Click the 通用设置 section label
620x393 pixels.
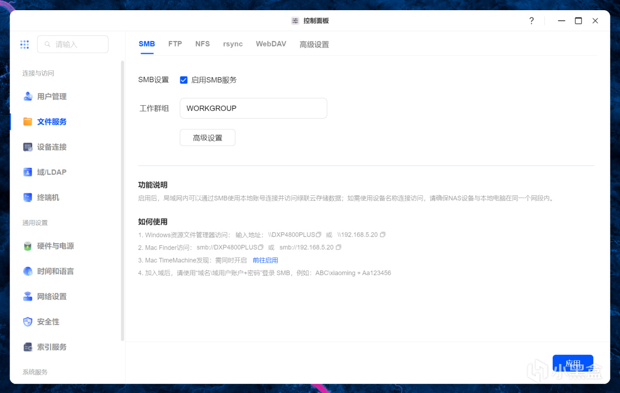pos(35,223)
